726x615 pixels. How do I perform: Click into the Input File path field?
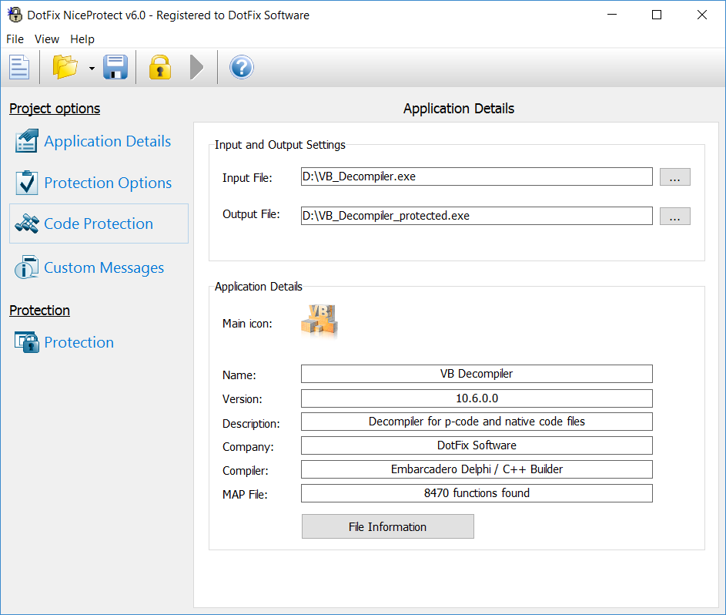476,177
